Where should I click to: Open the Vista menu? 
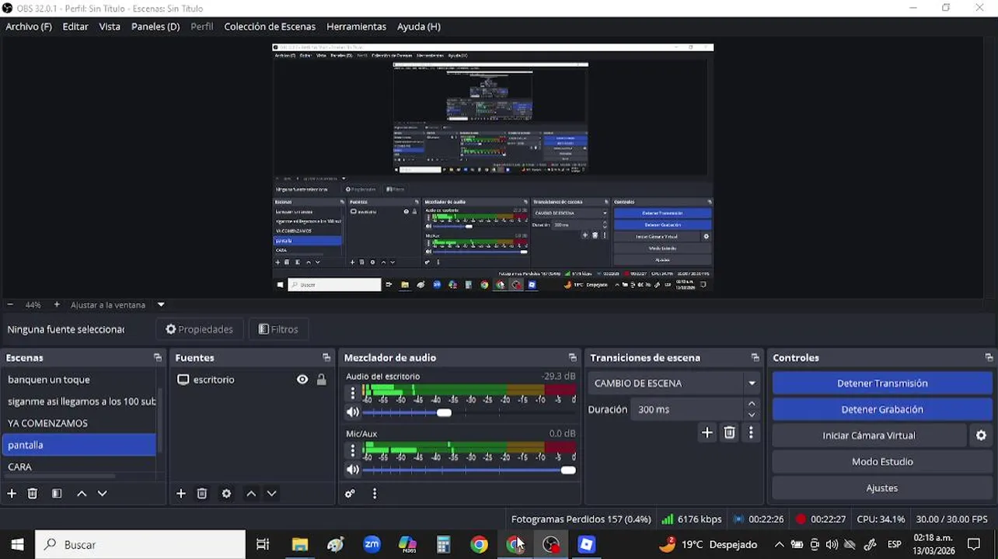(x=110, y=26)
